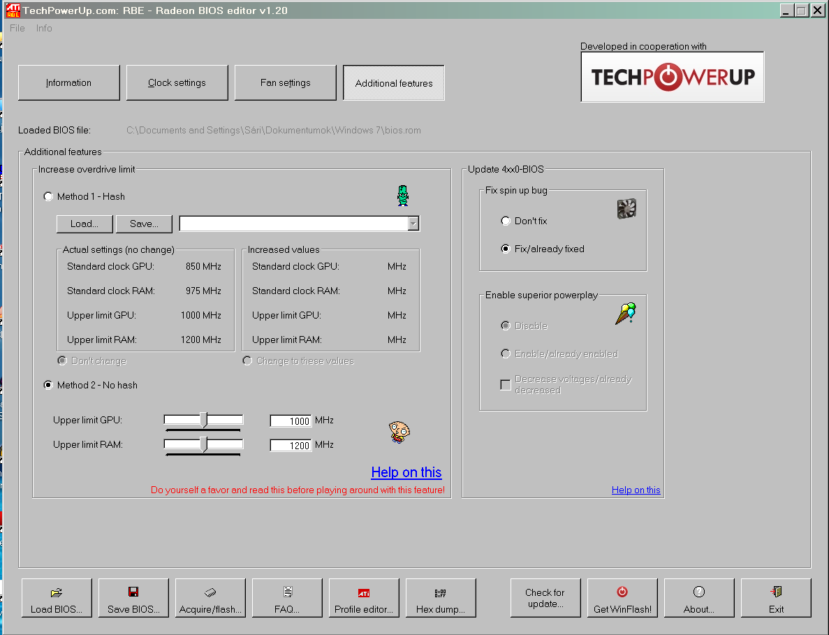Click Get WinFlash! button

pos(622,598)
